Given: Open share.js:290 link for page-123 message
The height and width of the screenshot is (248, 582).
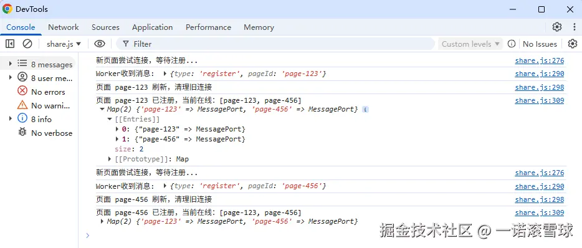Looking at the screenshot, I should click(x=539, y=74).
